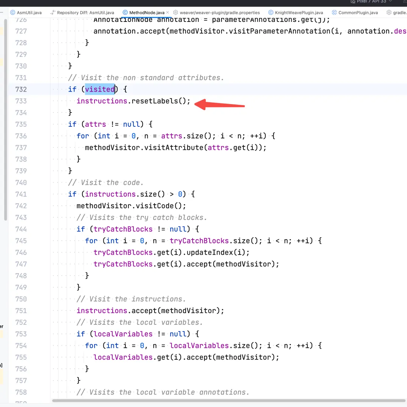Click the highlighted word visited on line 732
The height and width of the screenshot is (407, 407).
pos(99,89)
